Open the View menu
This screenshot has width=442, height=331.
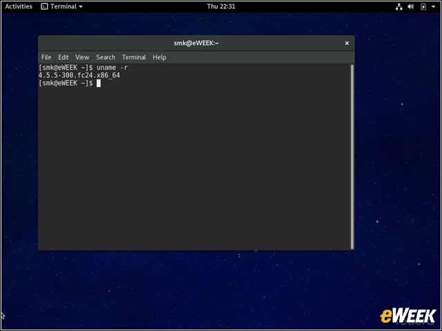pyautogui.click(x=82, y=57)
